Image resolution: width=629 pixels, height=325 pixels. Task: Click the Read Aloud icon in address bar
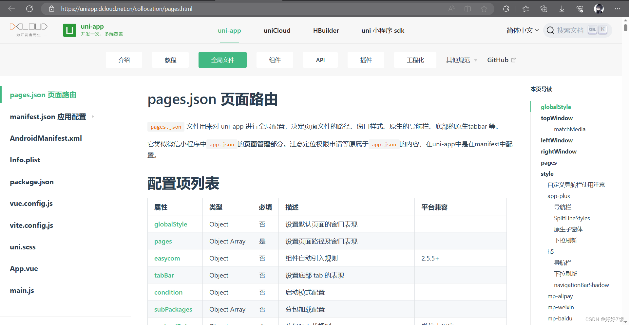click(x=451, y=9)
